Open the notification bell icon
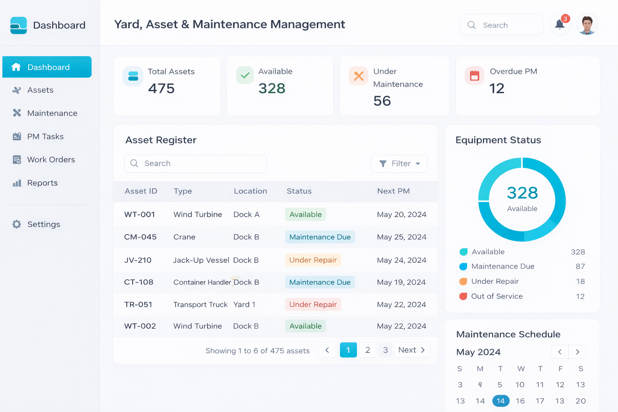 tap(560, 25)
